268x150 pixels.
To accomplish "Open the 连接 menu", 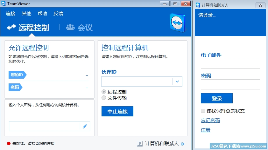I will [11, 13].
